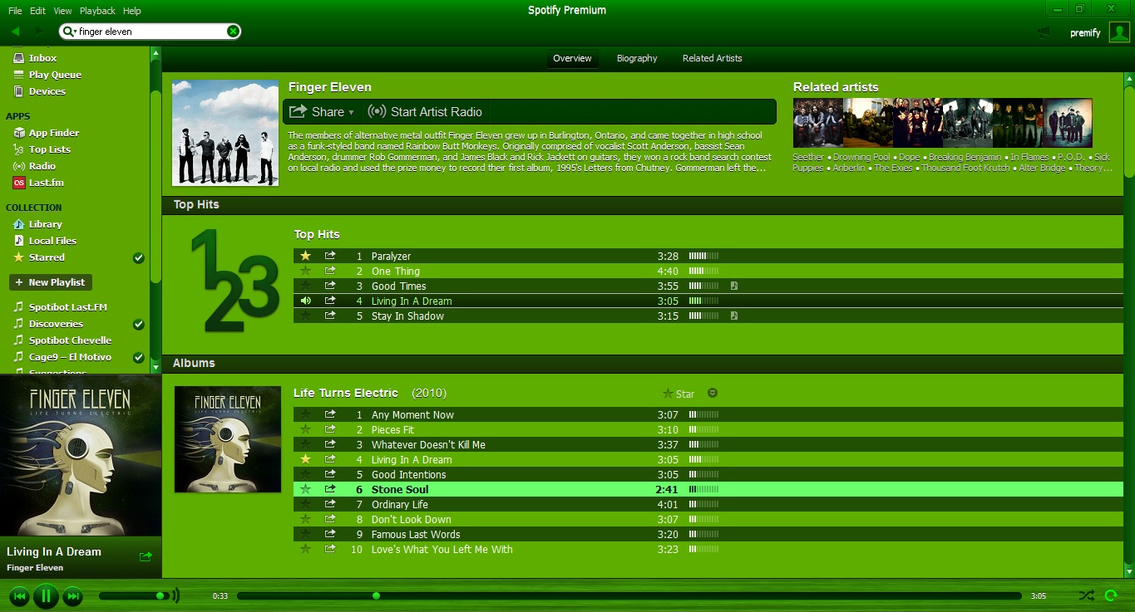
Task: Star the Good Times top hit
Action: pos(305,286)
